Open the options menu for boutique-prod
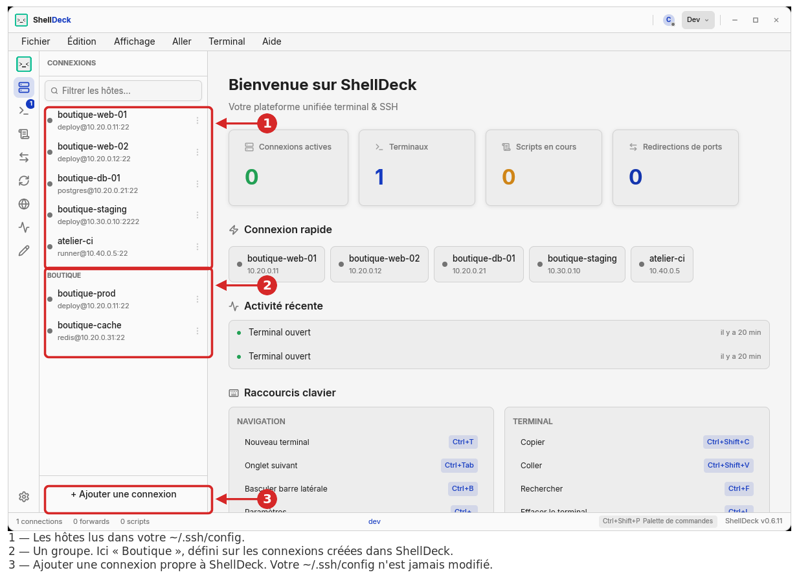799x579 pixels. click(x=197, y=299)
